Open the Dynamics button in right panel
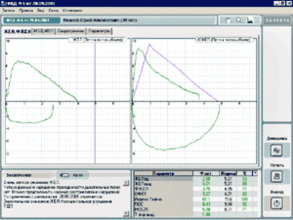Screen dimensions: 293x220 click(x=277, y=150)
